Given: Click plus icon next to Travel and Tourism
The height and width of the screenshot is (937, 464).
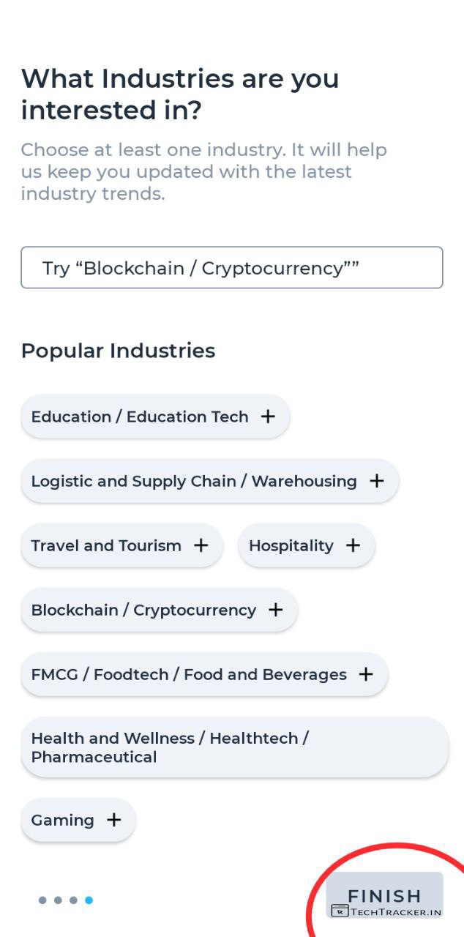Looking at the screenshot, I should [201, 545].
